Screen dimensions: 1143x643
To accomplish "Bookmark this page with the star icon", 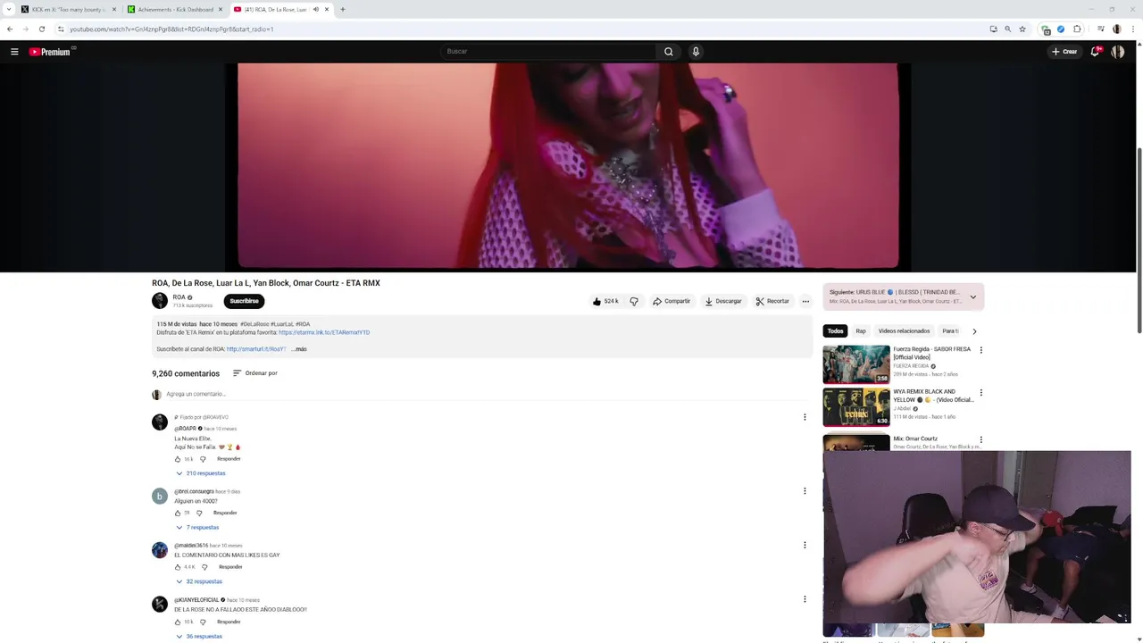I will 1022,29.
